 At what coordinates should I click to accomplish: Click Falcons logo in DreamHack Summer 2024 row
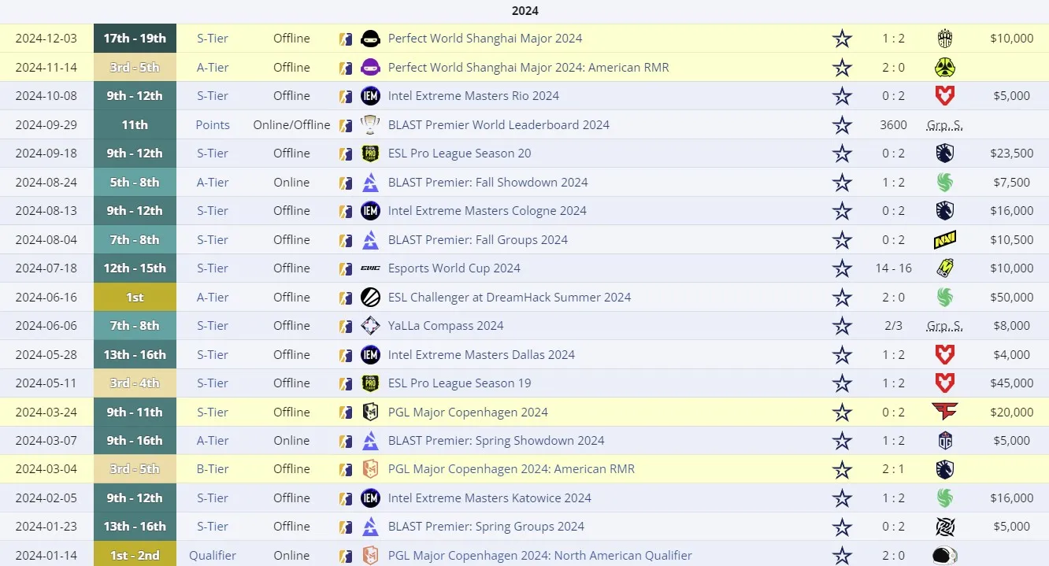point(945,298)
